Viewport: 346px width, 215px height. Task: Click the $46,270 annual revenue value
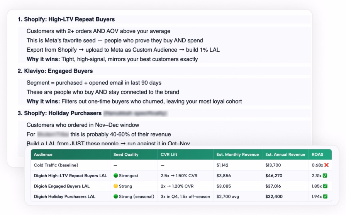click(x=274, y=176)
